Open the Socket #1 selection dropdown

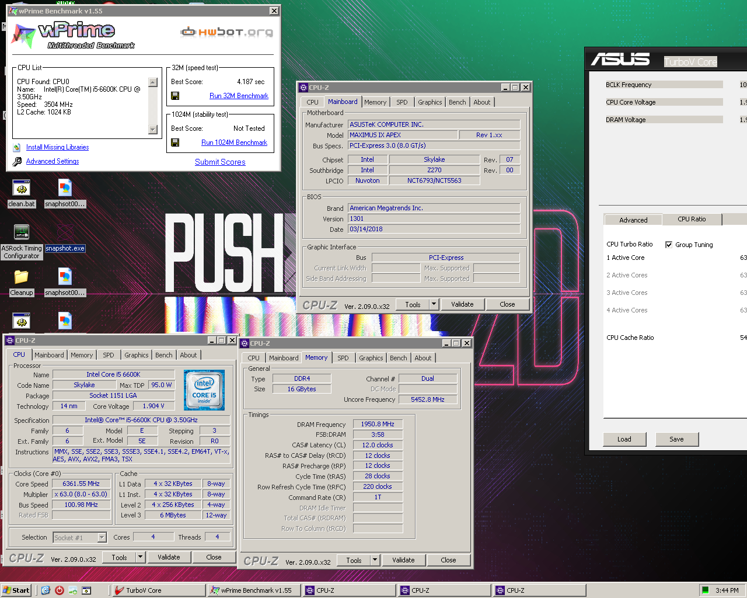(102, 537)
